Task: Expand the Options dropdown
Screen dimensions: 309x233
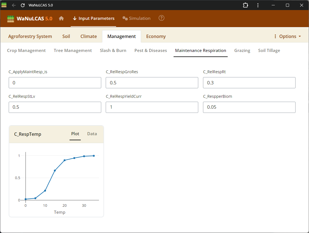Action: click(287, 36)
